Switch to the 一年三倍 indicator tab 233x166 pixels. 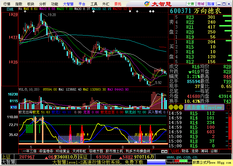tap(29, 151)
